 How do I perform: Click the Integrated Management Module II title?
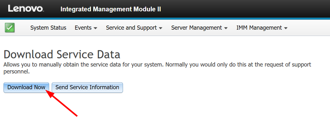(111, 9)
